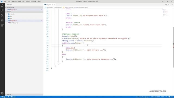174x98 pixels.
Task: Open the Go menu
Action: point(23,1)
